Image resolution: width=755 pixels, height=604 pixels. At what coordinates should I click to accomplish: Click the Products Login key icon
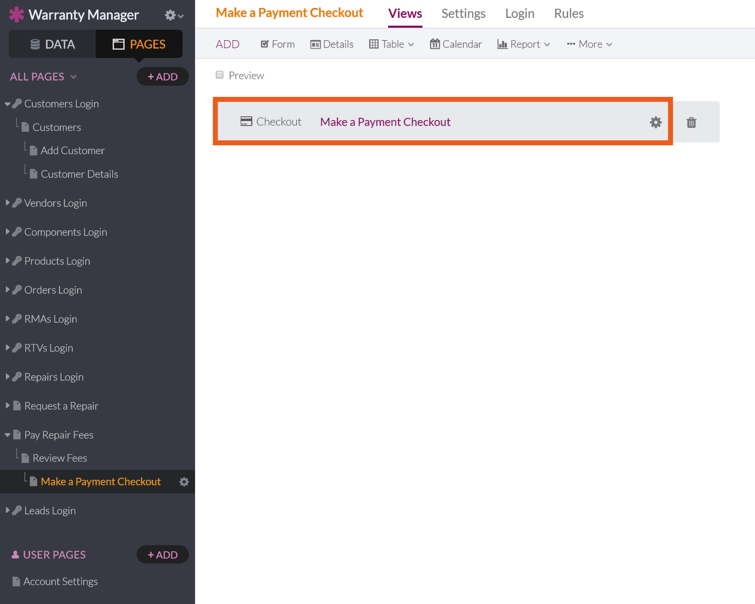point(17,261)
